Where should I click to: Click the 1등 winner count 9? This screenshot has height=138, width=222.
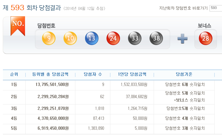click(x=103, y=84)
